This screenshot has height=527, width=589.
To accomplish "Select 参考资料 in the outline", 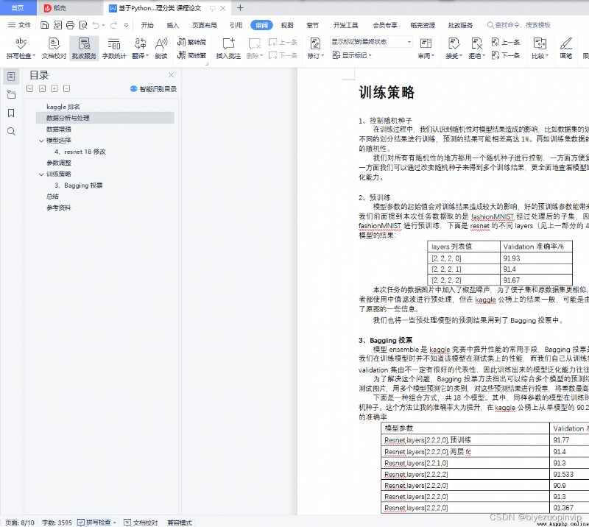I will coord(59,208).
